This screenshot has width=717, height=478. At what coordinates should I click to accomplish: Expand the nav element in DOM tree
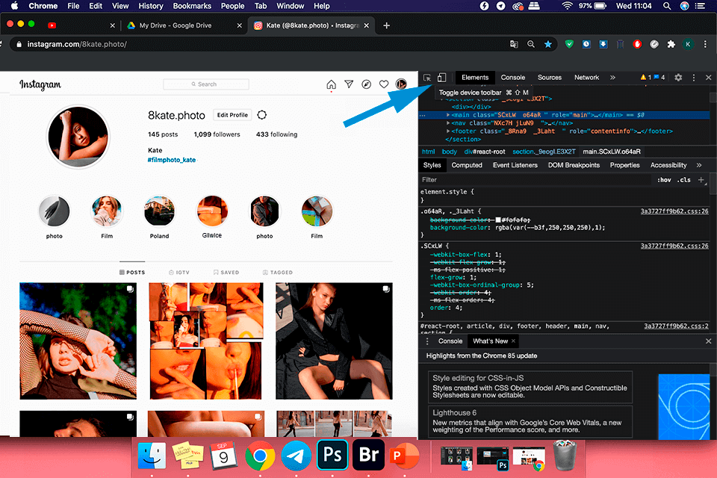tap(449, 122)
